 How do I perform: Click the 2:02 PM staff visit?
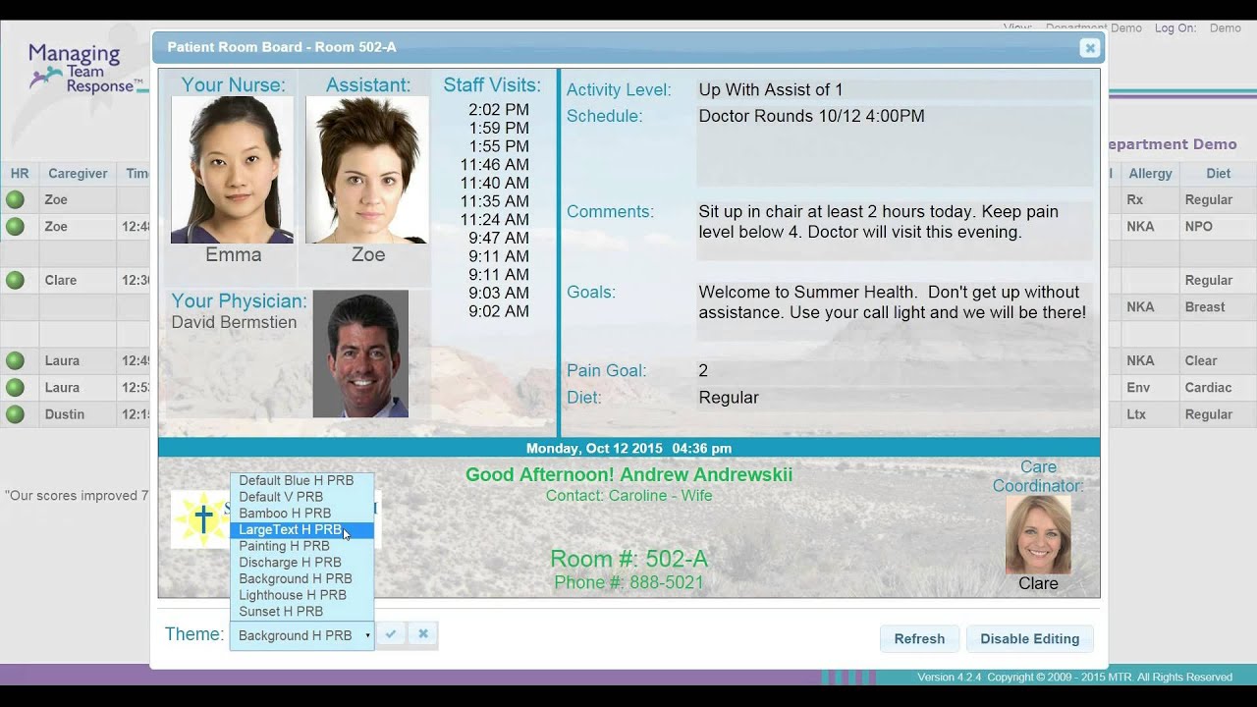point(499,110)
